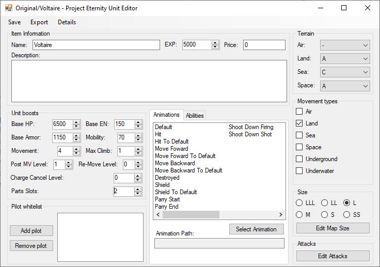Click the Price input field

pyautogui.click(x=264, y=45)
